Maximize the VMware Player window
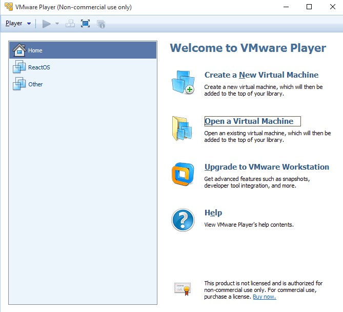343x312 pixels. pyautogui.click(x=309, y=7)
